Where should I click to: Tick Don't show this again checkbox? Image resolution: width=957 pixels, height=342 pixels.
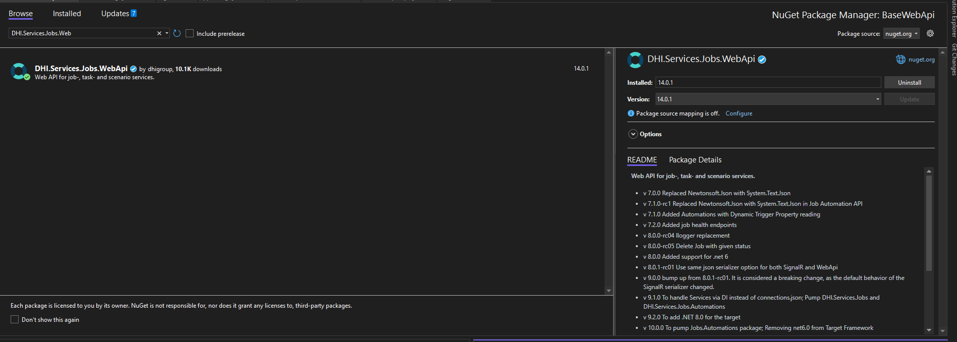[15, 319]
